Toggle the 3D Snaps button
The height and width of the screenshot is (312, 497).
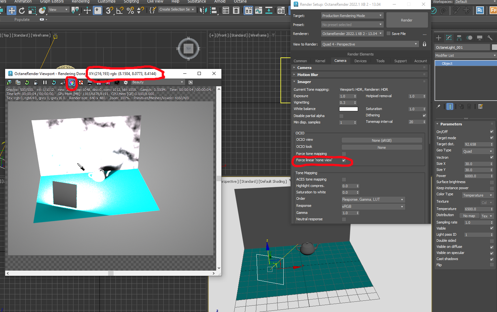tap(109, 11)
